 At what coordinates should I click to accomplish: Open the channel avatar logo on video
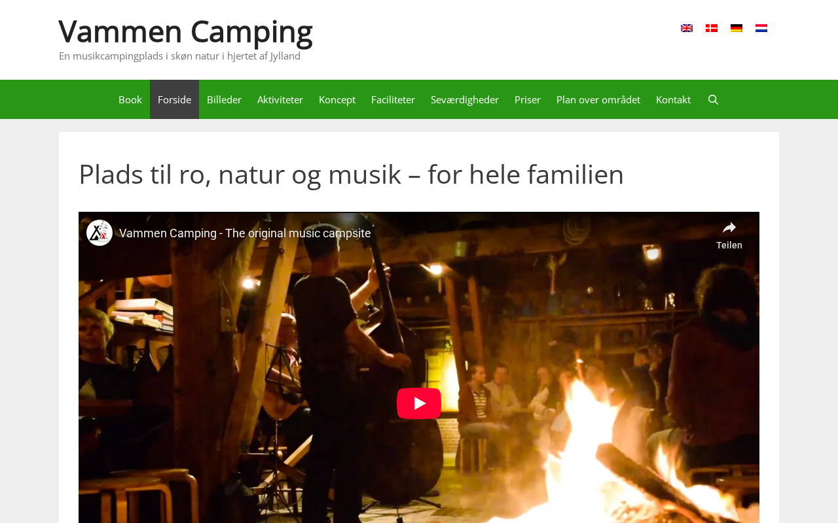click(100, 233)
